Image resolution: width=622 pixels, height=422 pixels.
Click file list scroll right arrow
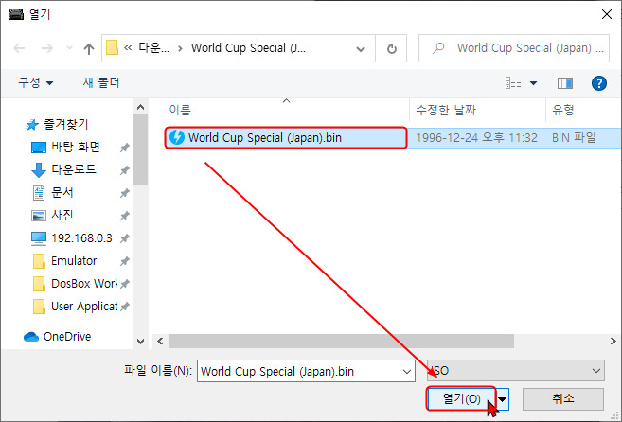(x=613, y=341)
